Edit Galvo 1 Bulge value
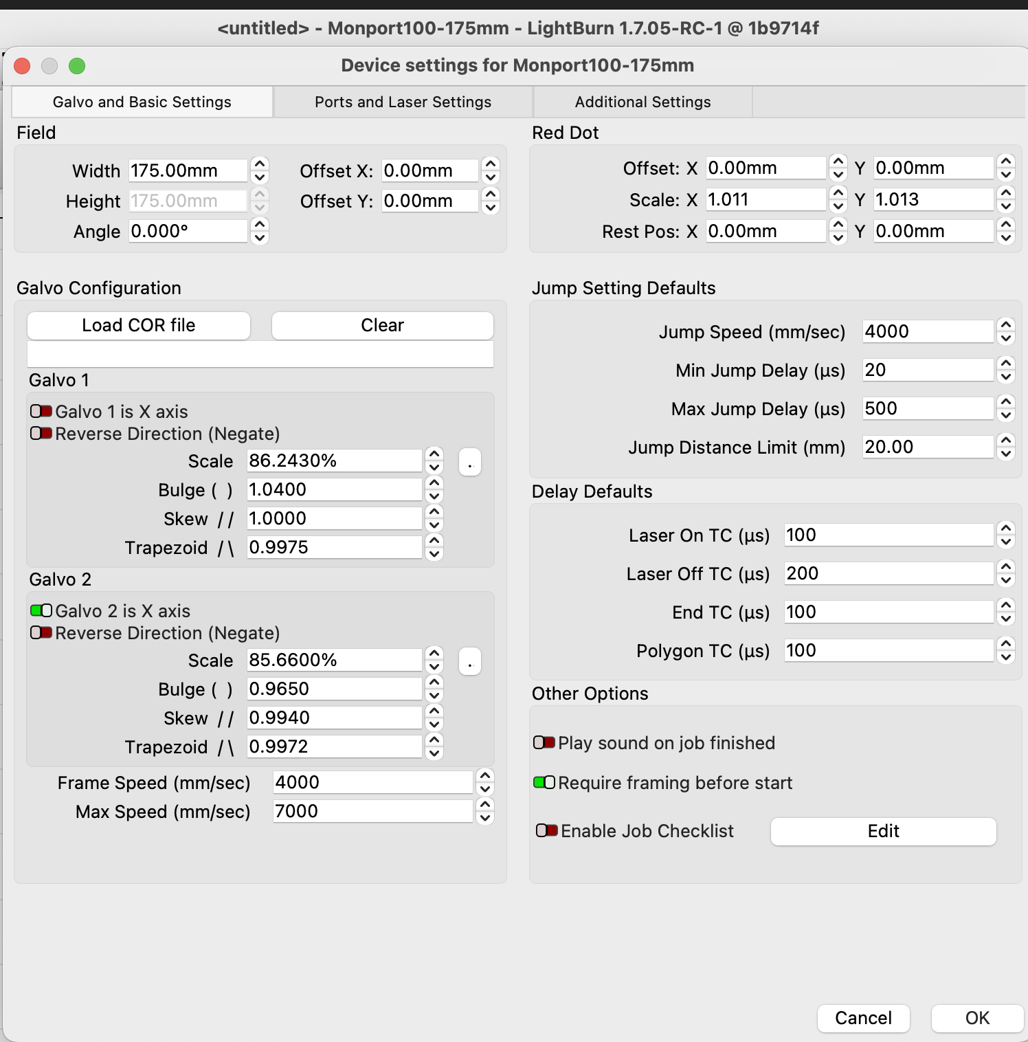 click(335, 489)
